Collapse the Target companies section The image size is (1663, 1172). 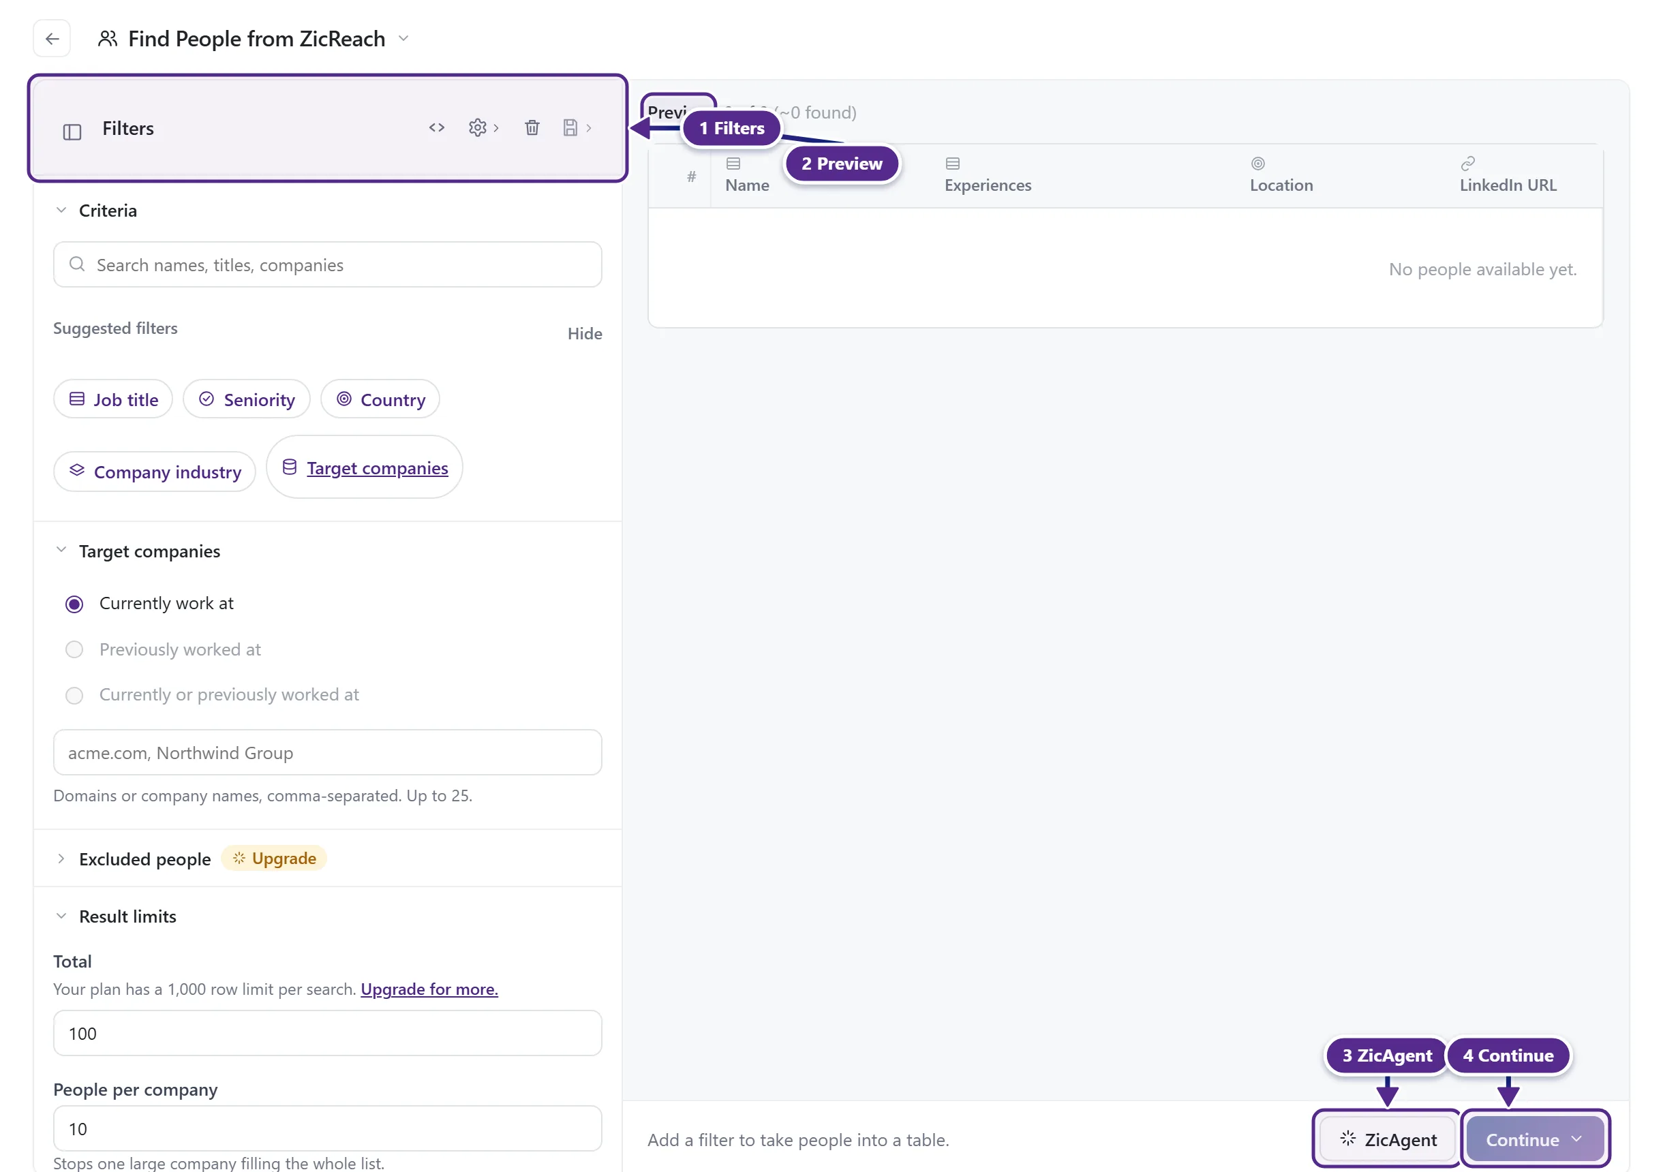point(61,551)
